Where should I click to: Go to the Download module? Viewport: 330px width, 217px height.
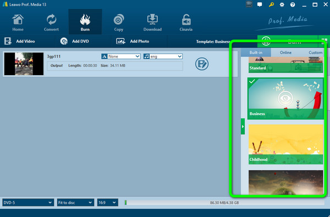(x=152, y=22)
